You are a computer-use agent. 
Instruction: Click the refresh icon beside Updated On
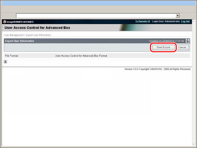188,41
